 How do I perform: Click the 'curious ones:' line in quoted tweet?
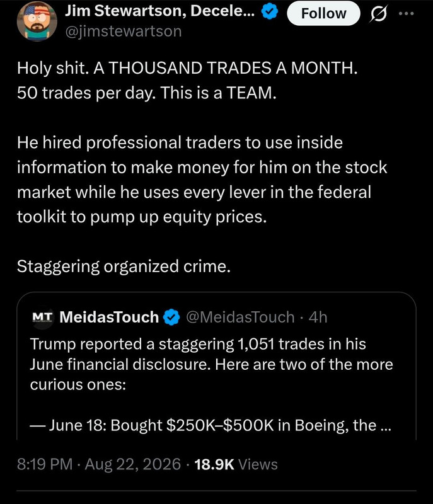(x=78, y=385)
